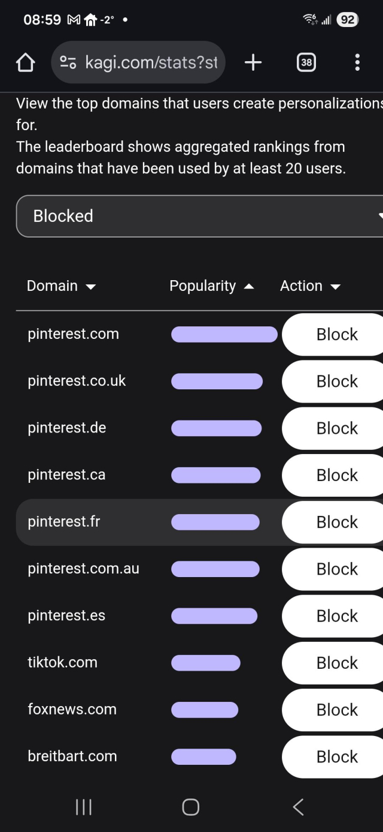The height and width of the screenshot is (832, 383).
Task: Open a new browser tab
Action: (253, 62)
